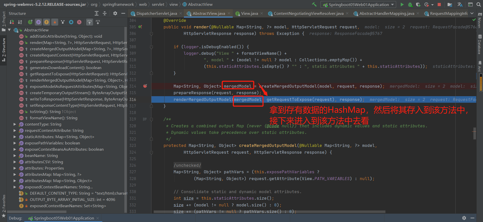Fold the Javadoc block at line 319
This screenshot has width=483, height=222.
151,119
